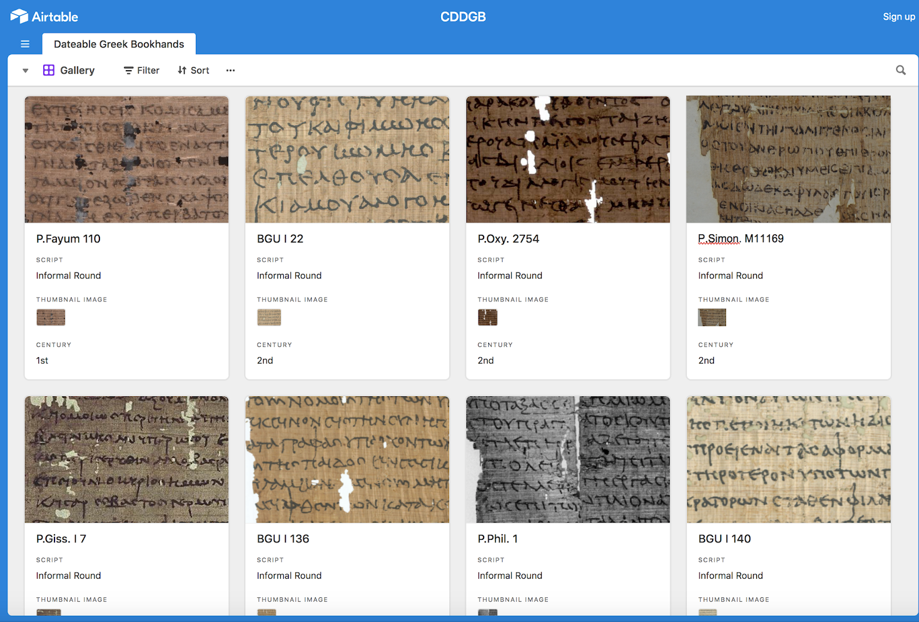Screen dimensions: 919x622
Task: Click the 1st century value on P.Fayum 110
Action: [x=43, y=361]
